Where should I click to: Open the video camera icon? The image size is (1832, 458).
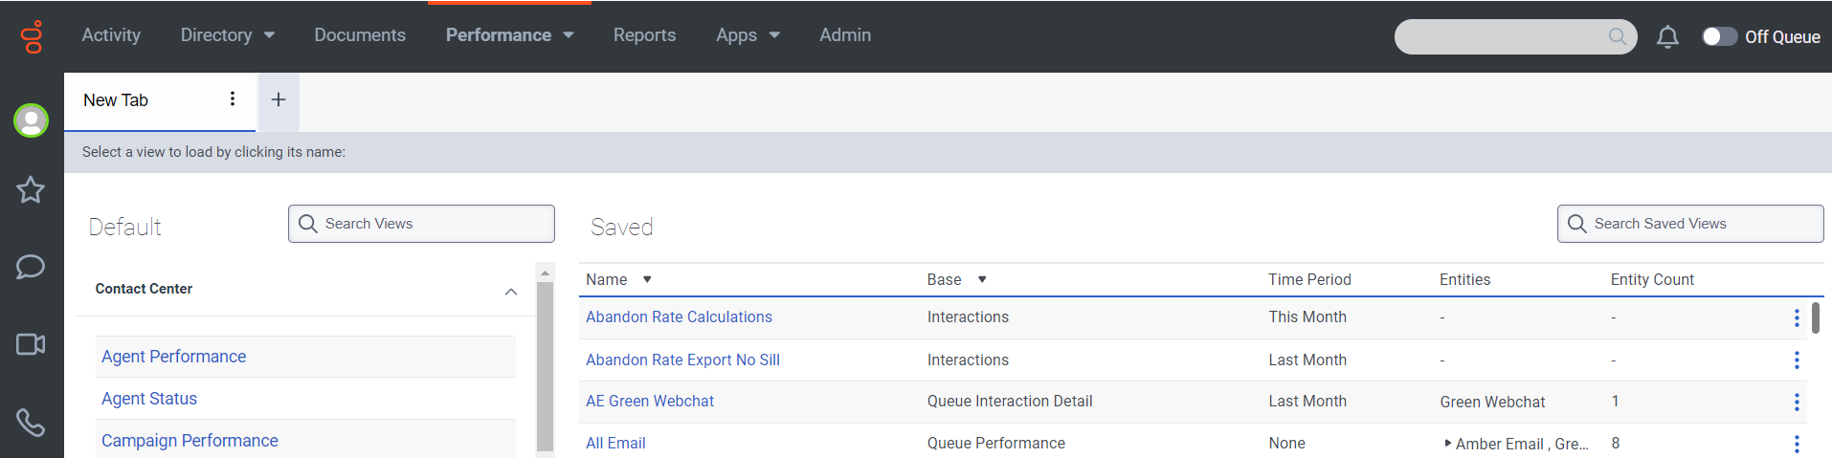(31, 344)
